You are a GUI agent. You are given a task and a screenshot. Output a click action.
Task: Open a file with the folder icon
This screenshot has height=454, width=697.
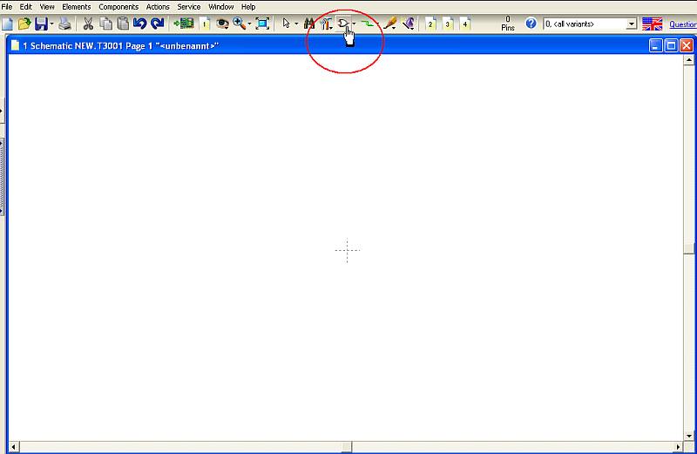click(x=24, y=24)
